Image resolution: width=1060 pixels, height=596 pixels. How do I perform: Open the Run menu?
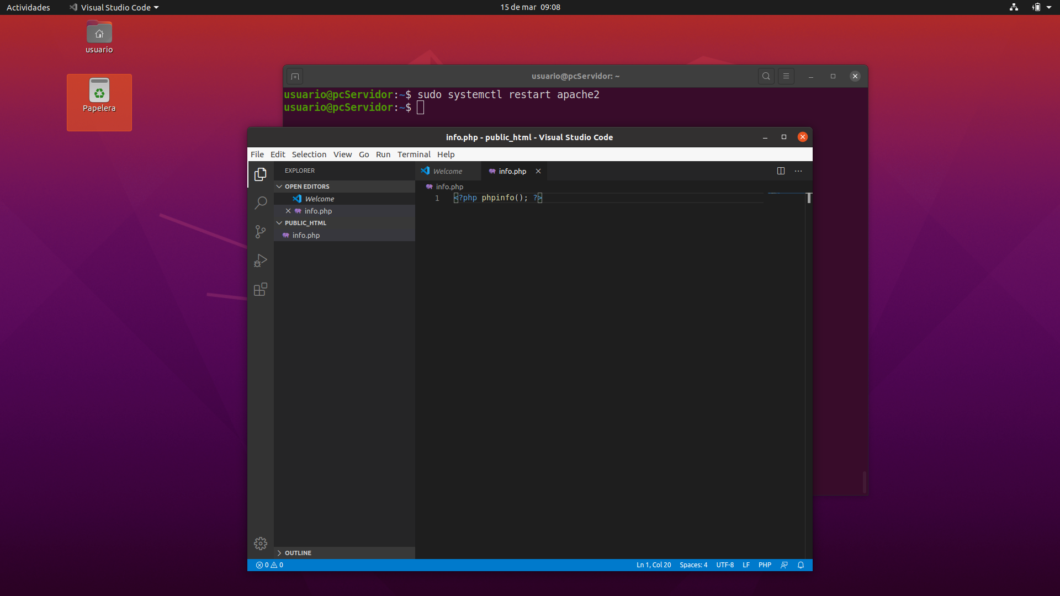(x=383, y=155)
